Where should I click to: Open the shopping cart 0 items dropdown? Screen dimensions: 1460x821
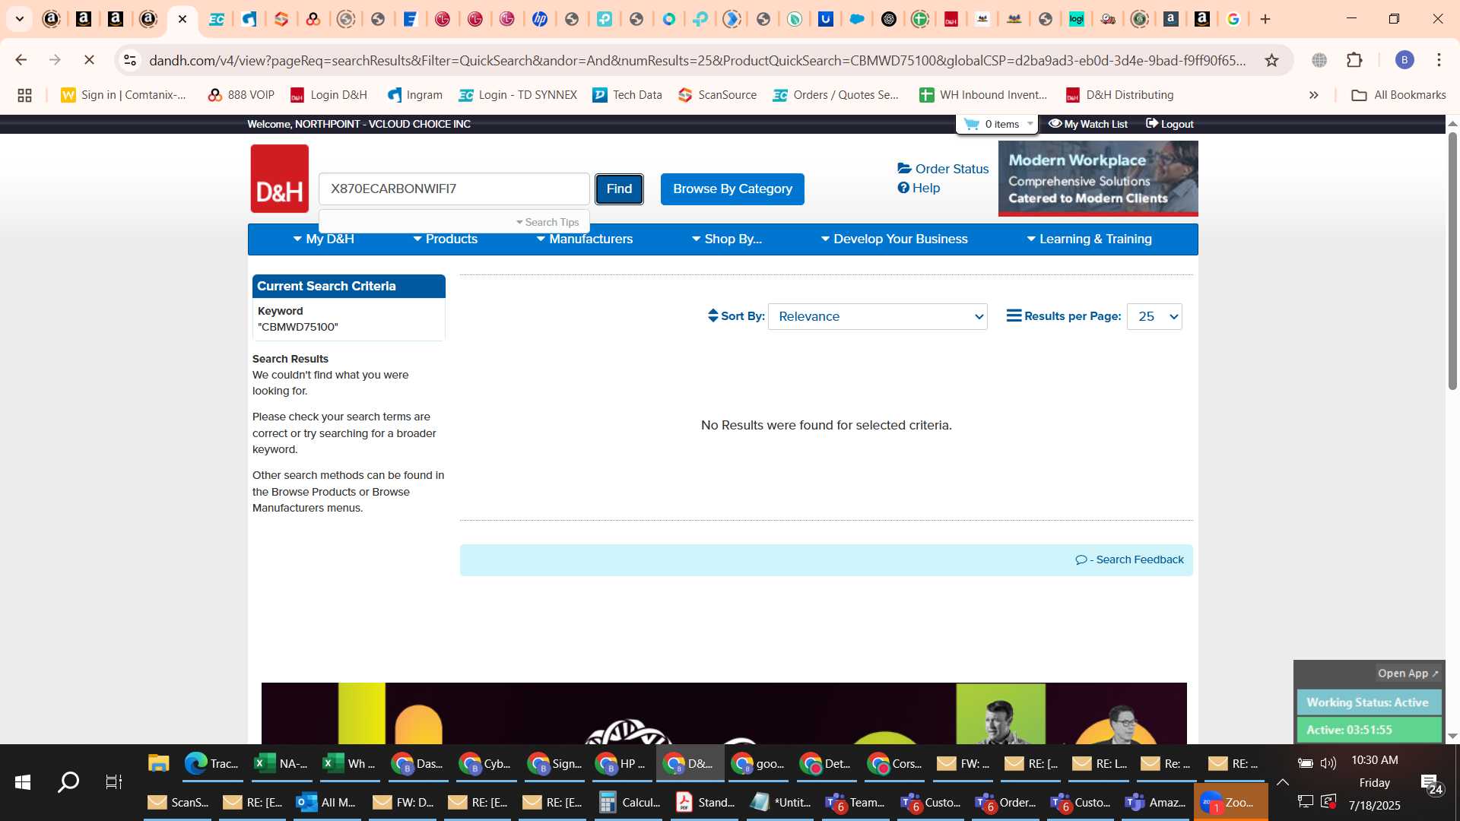(998, 124)
